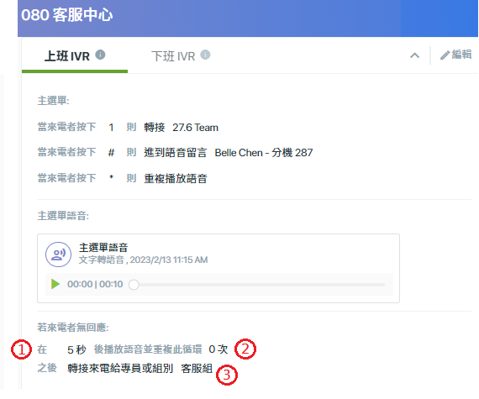Click the 080 客服中心 header title

pyautogui.click(x=67, y=14)
